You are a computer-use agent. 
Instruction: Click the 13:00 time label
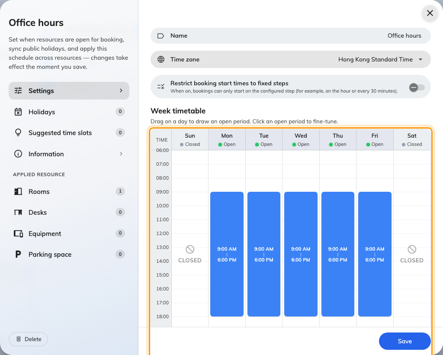(163, 247)
